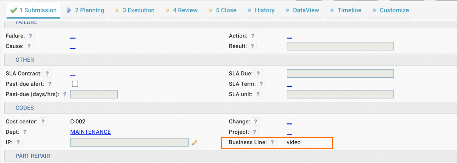
Task: Go to the Timeline tab
Action: coord(346,10)
